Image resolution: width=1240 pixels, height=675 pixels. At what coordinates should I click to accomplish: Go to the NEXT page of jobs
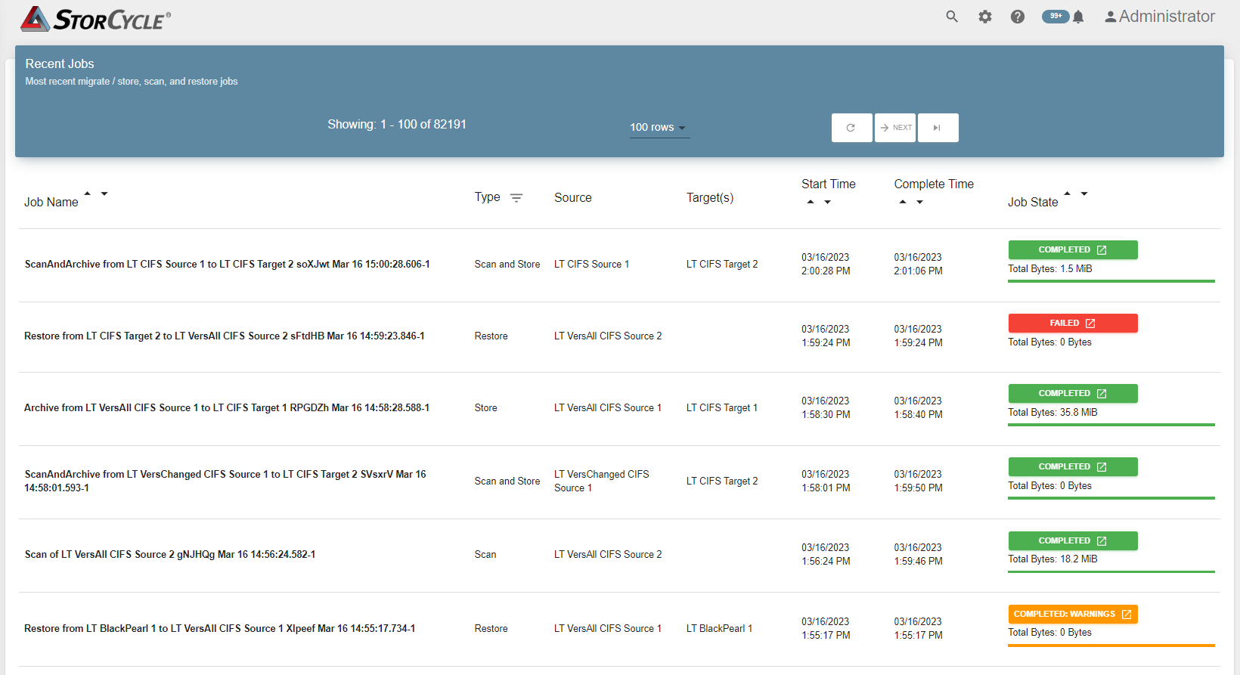click(895, 128)
